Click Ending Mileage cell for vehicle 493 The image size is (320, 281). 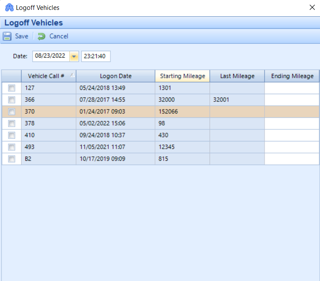coord(292,147)
